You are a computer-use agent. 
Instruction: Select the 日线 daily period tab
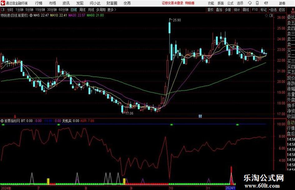[x=74, y=10]
